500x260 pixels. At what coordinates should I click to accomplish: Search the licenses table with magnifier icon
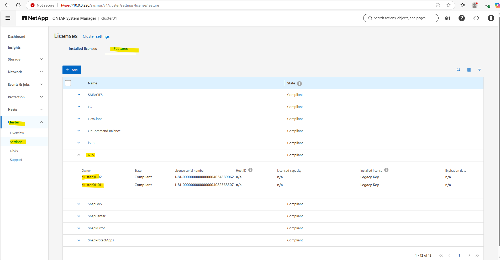point(459,70)
